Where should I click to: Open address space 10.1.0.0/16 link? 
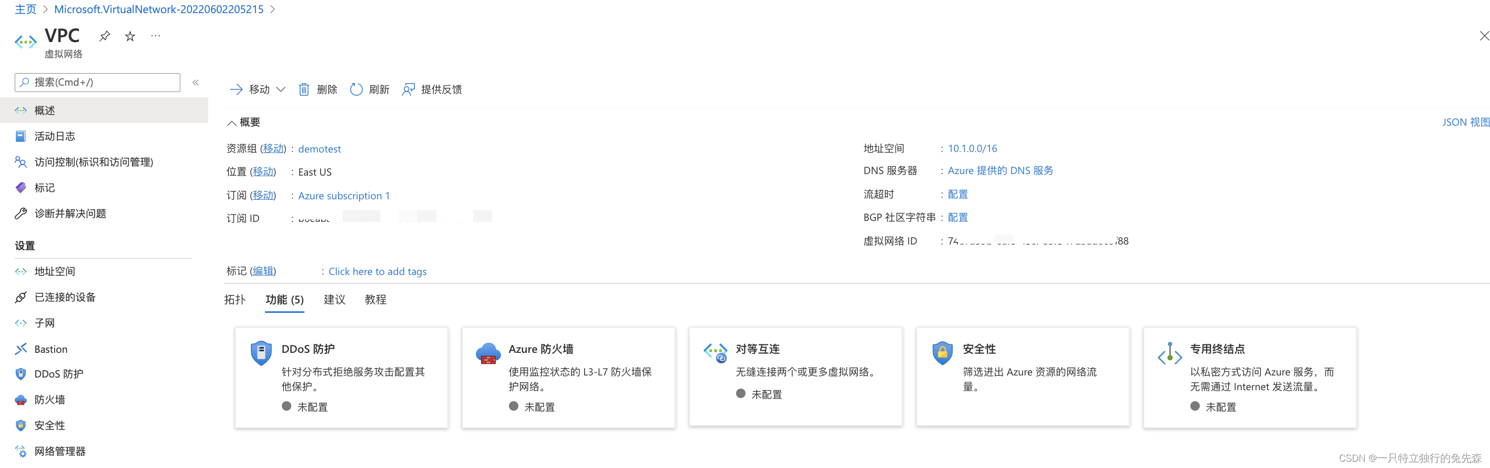click(x=972, y=149)
